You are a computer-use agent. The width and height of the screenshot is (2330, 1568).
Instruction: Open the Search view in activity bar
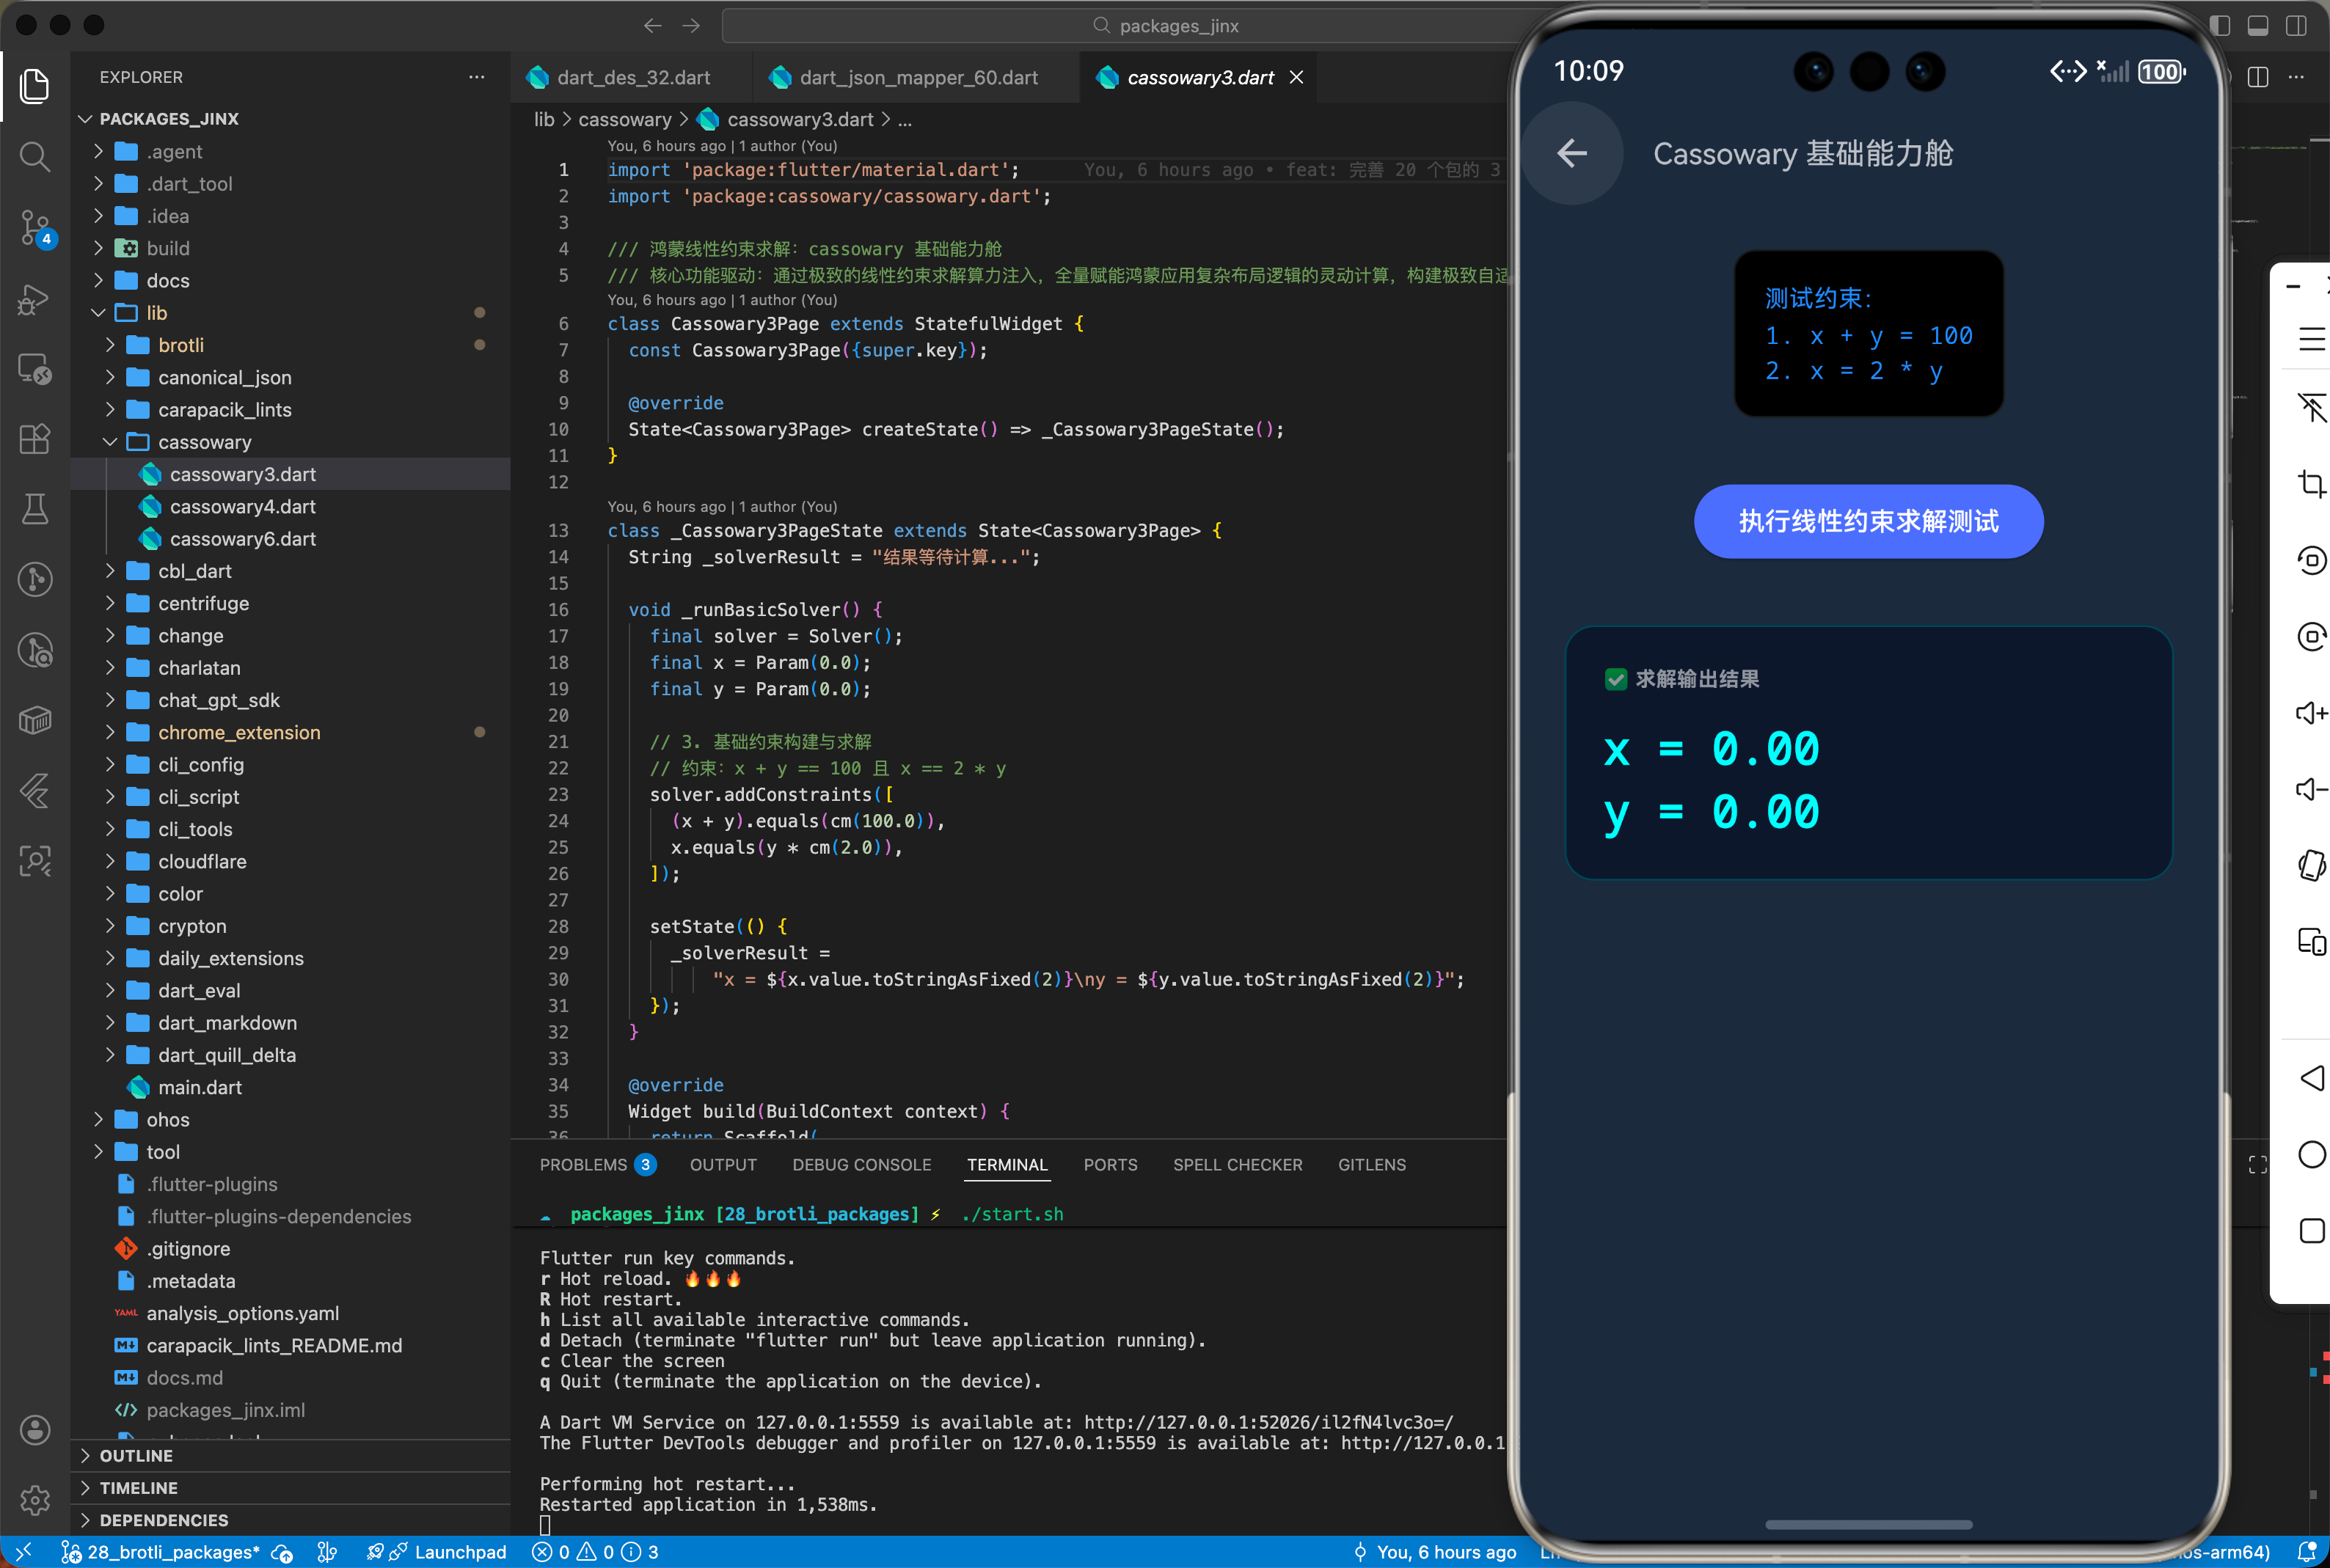34,156
